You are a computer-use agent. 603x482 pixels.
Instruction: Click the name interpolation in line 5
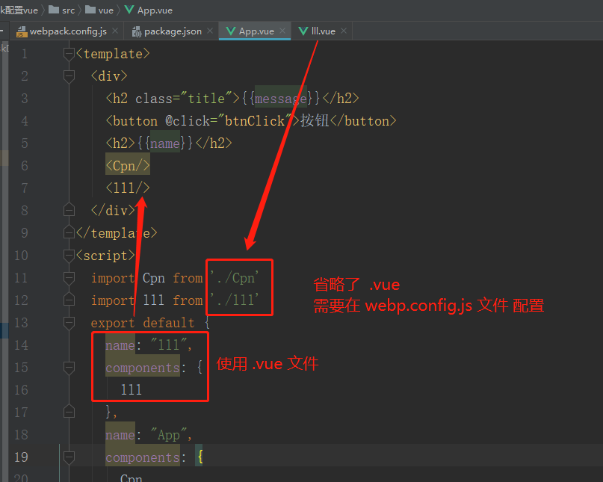164,143
